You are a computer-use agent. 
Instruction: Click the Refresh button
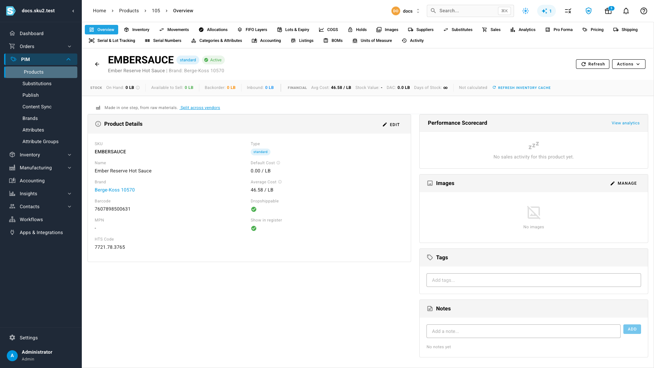point(593,64)
